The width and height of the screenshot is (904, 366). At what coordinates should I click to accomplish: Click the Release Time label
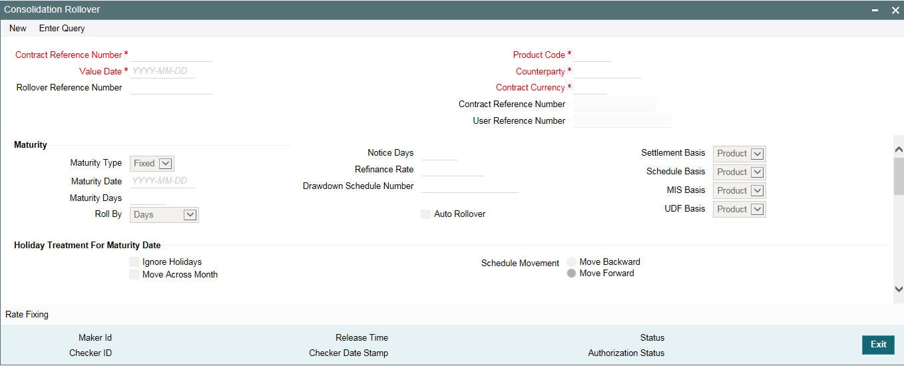click(x=361, y=337)
